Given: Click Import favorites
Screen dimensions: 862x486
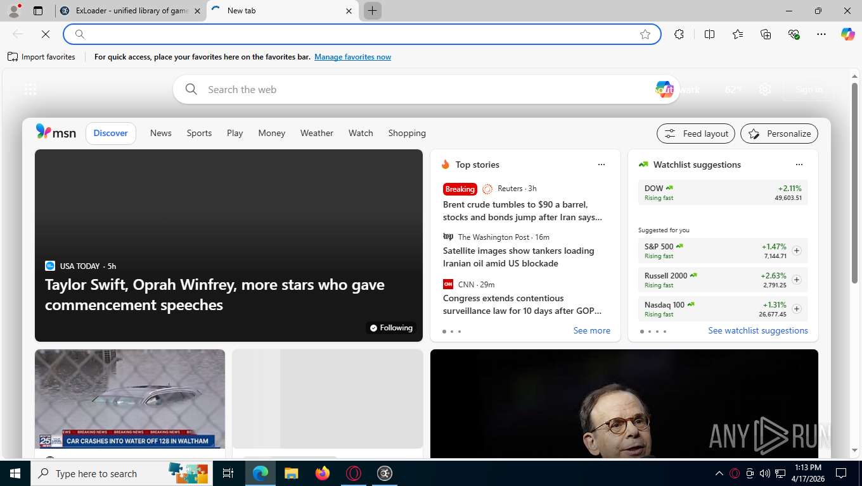Looking at the screenshot, I should click(x=41, y=57).
